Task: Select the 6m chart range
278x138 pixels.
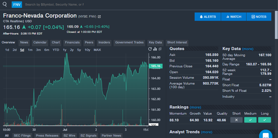Action: (47, 50)
